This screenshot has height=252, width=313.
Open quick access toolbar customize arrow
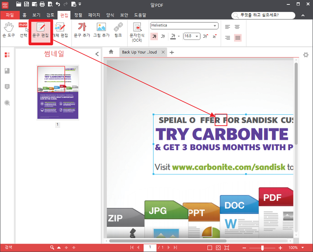[80, 4]
